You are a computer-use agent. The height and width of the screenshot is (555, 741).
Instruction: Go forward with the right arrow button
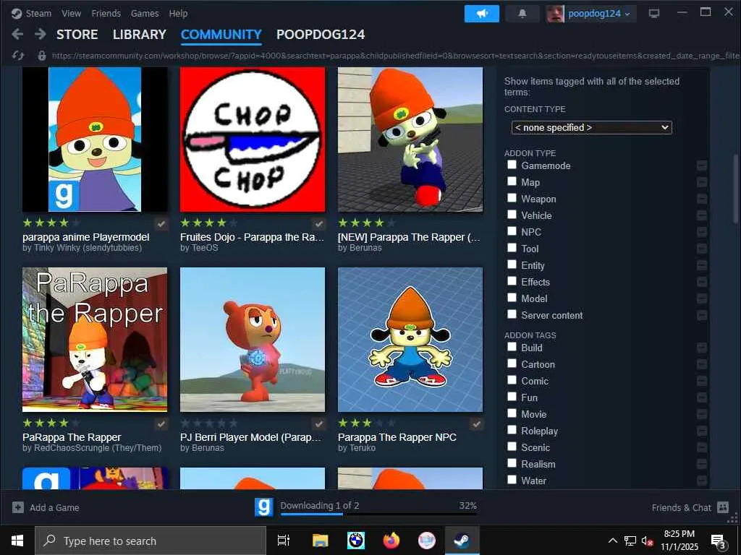(41, 35)
